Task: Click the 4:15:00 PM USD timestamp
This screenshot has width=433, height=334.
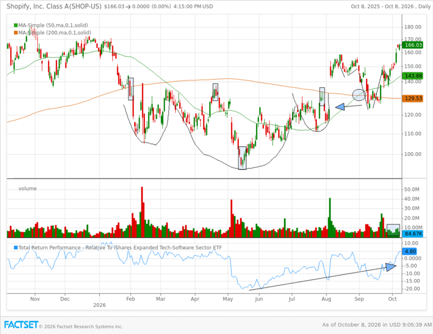Action: point(193,6)
